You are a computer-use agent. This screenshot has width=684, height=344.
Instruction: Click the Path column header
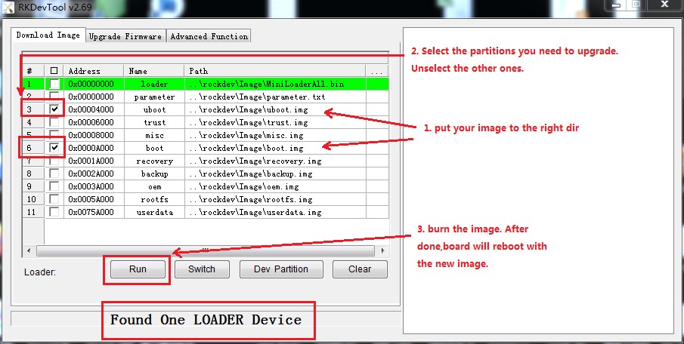tap(275, 71)
